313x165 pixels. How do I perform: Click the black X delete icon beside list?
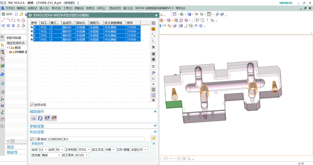(x=153, y=47)
